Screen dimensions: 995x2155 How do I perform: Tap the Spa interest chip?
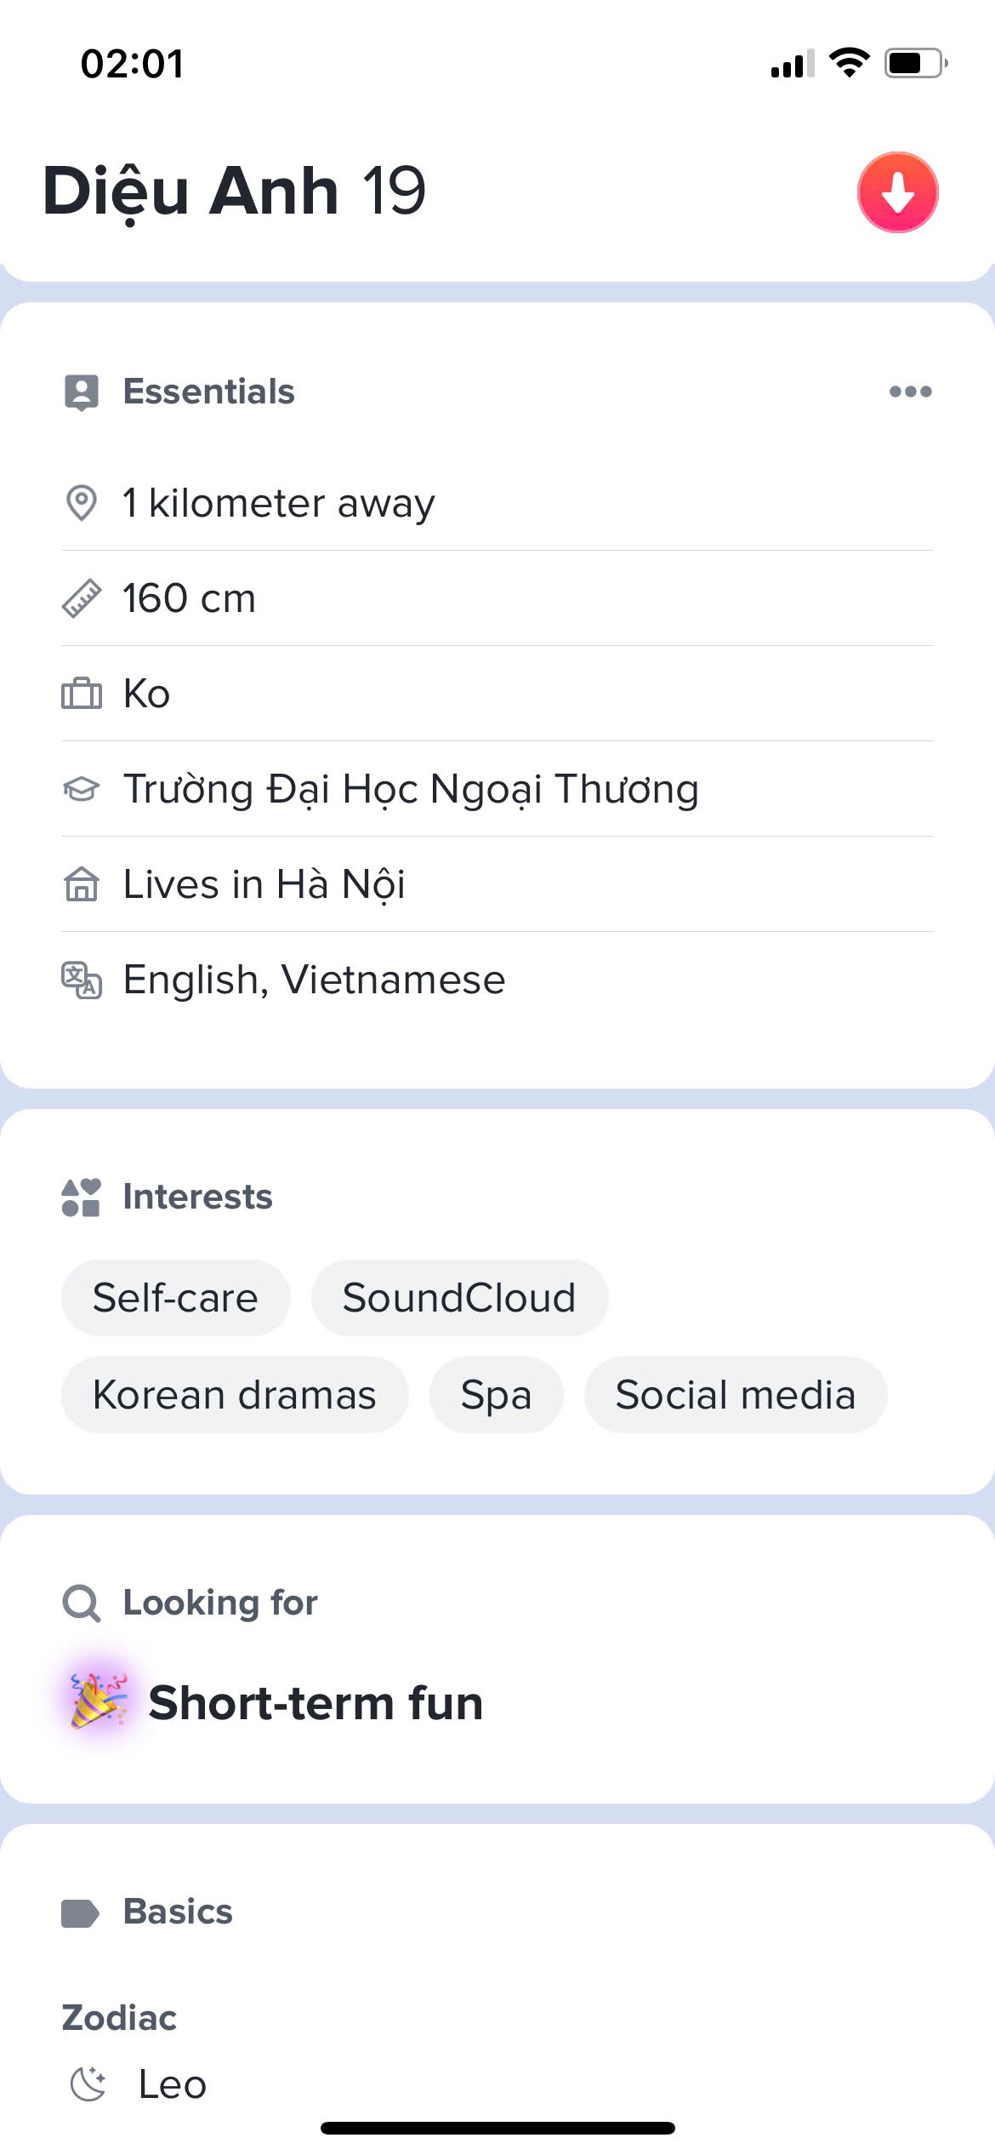(496, 1395)
